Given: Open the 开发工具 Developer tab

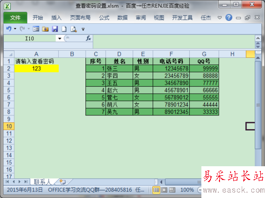Looking at the screenshot, I should pyautogui.click(x=182, y=17).
